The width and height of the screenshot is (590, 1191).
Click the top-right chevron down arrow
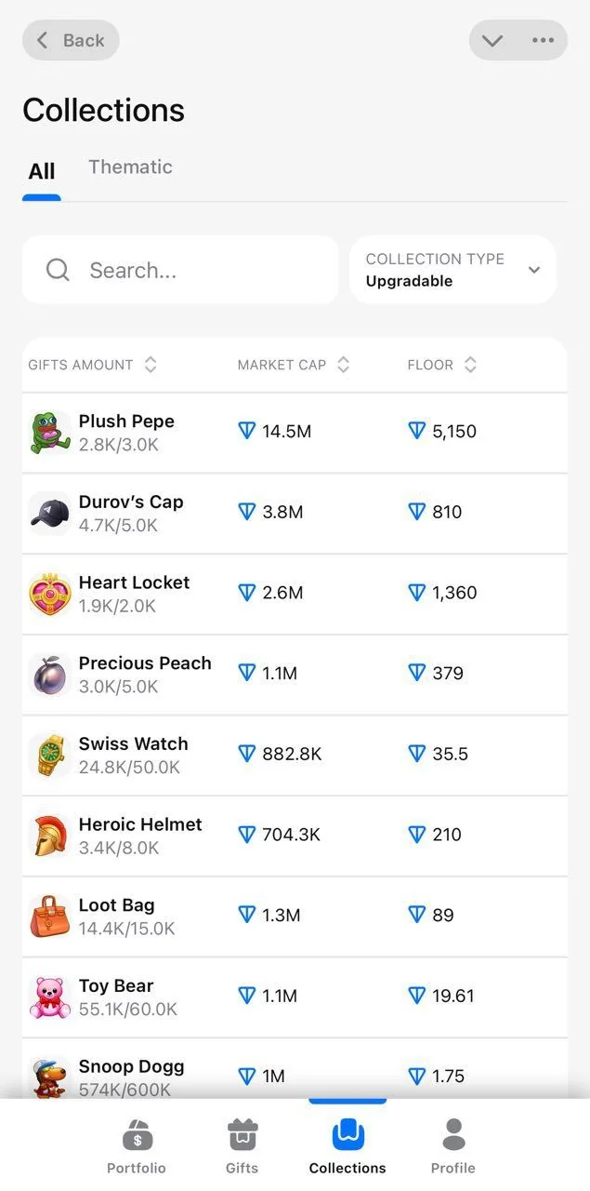point(492,40)
